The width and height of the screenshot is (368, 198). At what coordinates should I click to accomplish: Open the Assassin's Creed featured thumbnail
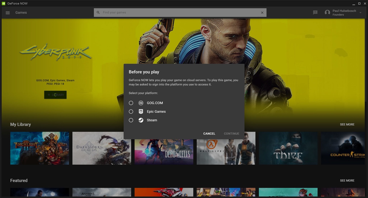click(x=102, y=192)
